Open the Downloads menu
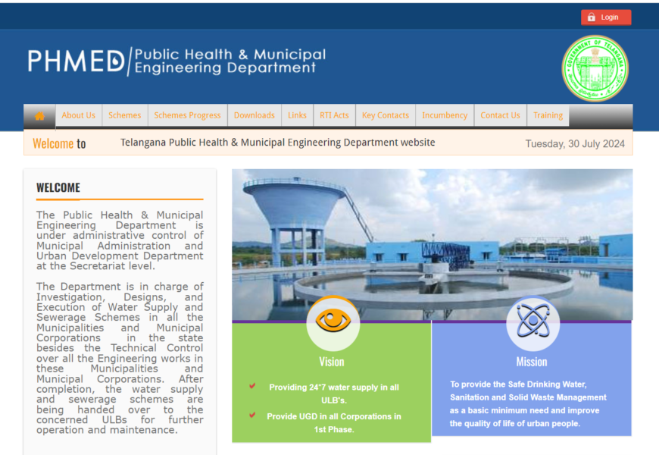The image size is (659, 455). (x=255, y=115)
